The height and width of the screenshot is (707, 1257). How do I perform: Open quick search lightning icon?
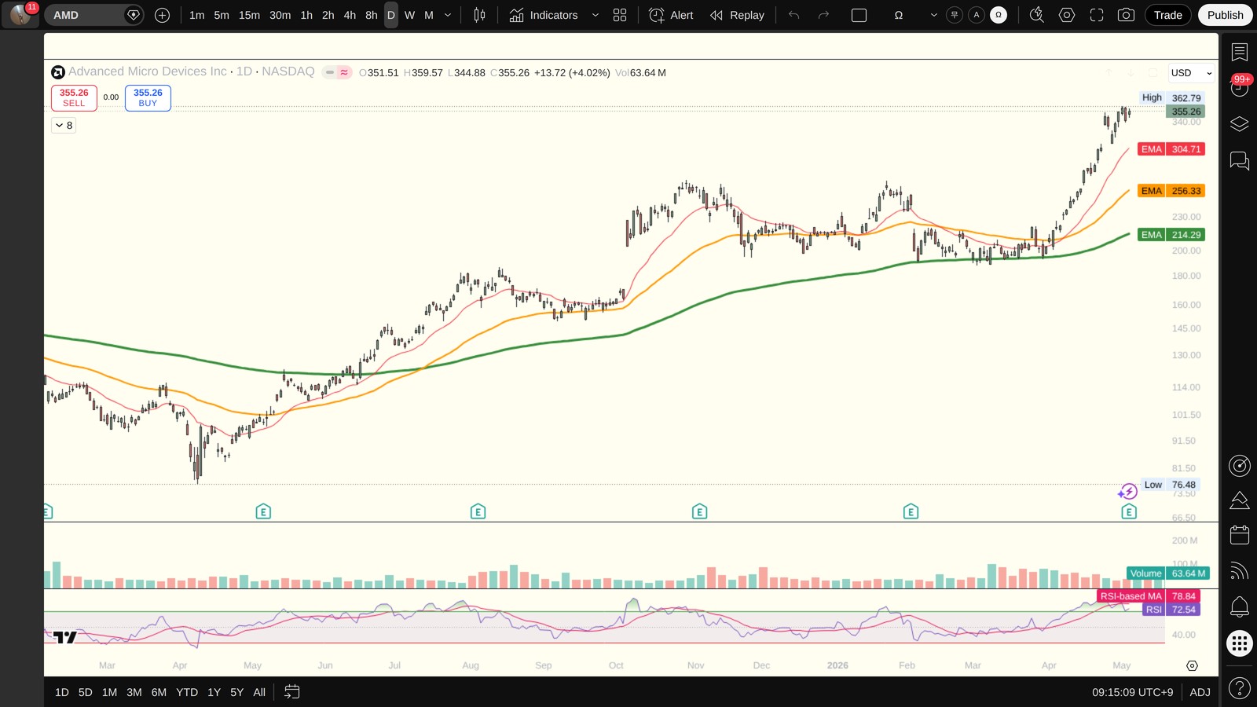pyautogui.click(x=1037, y=15)
